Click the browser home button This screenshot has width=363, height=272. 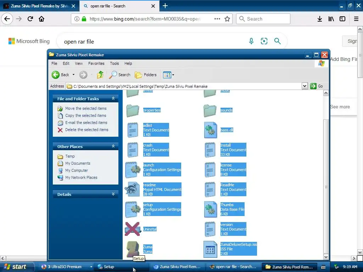(x=41, y=19)
